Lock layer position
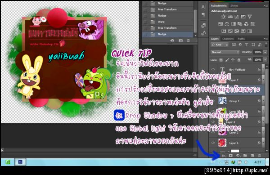270x175 pixels. click(233, 60)
